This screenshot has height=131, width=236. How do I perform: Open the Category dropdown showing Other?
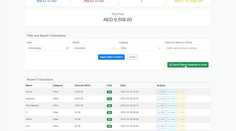pos(141,48)
